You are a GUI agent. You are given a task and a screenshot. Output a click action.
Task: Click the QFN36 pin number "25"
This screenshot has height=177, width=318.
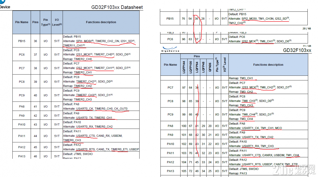(210, 171)
